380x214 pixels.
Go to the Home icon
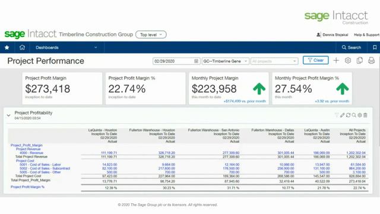tap(22, 48)
